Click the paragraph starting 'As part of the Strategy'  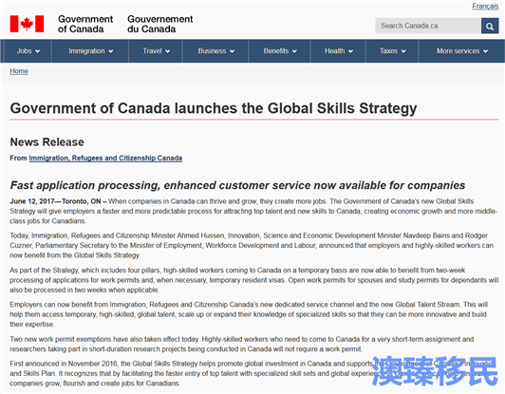click(254, 280)
